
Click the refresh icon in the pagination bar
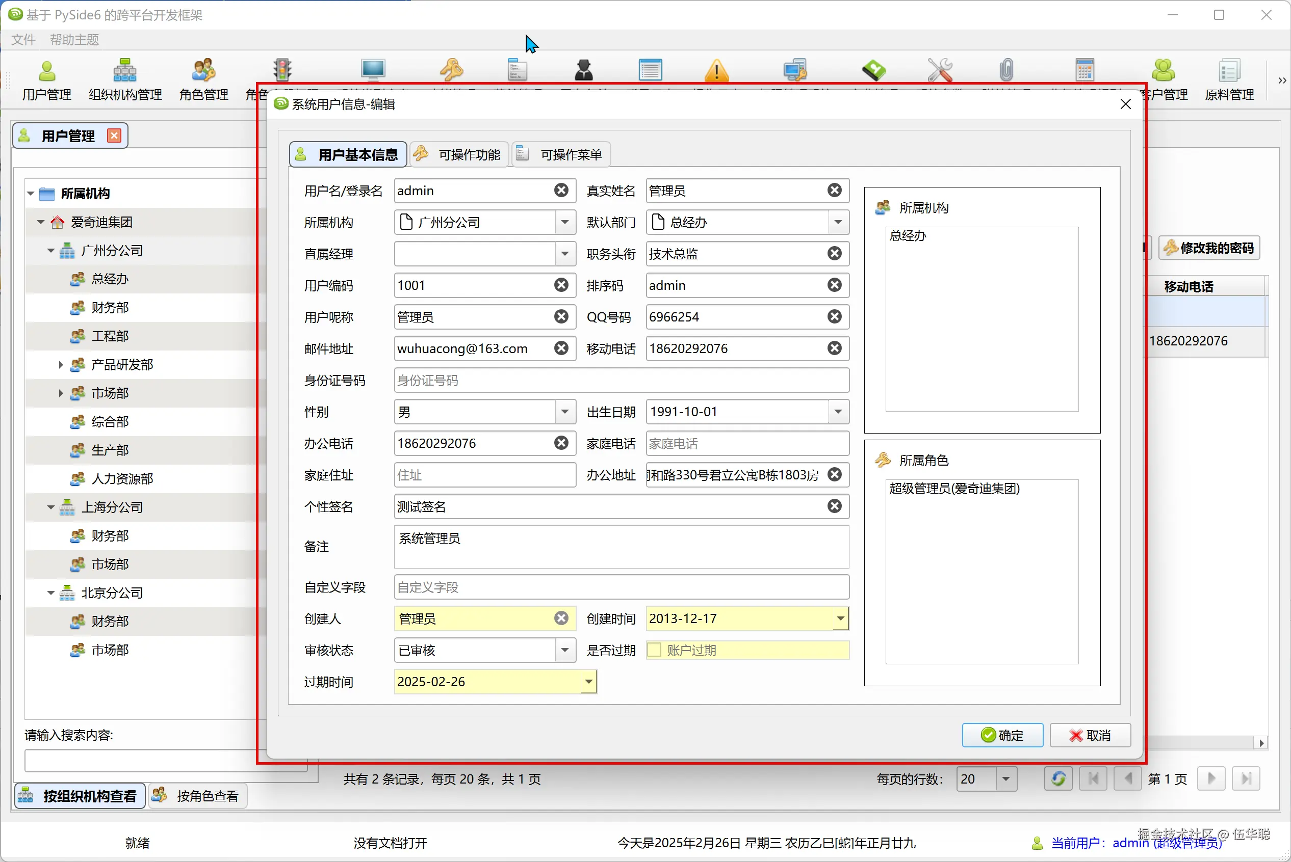[1058, 778]
